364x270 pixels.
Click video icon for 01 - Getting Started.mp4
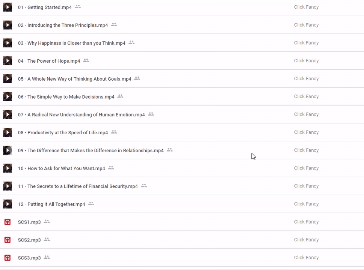[8, 7]
